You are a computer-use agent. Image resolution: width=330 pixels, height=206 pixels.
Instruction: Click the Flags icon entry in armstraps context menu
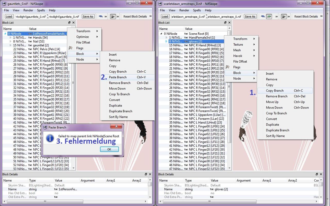click(237, 67)
